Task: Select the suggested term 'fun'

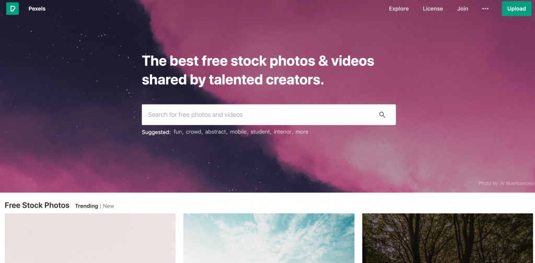Action: click(x=178, y=132)
